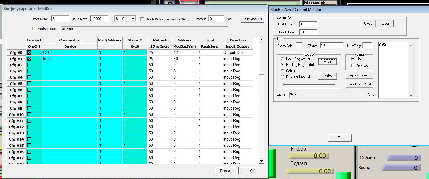429x179 pixels.
Task: Click Port Num field in Serial Monitor
Action: pos(308,24)
